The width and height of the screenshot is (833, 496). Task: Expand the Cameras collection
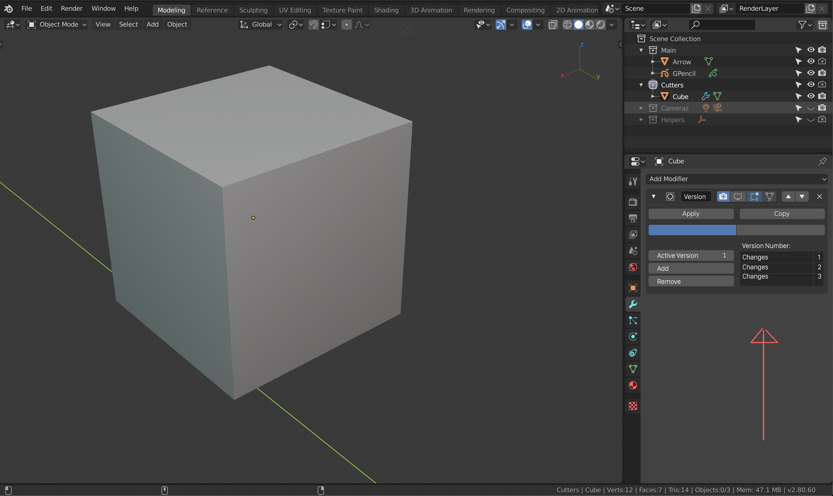tap(641, 108)
